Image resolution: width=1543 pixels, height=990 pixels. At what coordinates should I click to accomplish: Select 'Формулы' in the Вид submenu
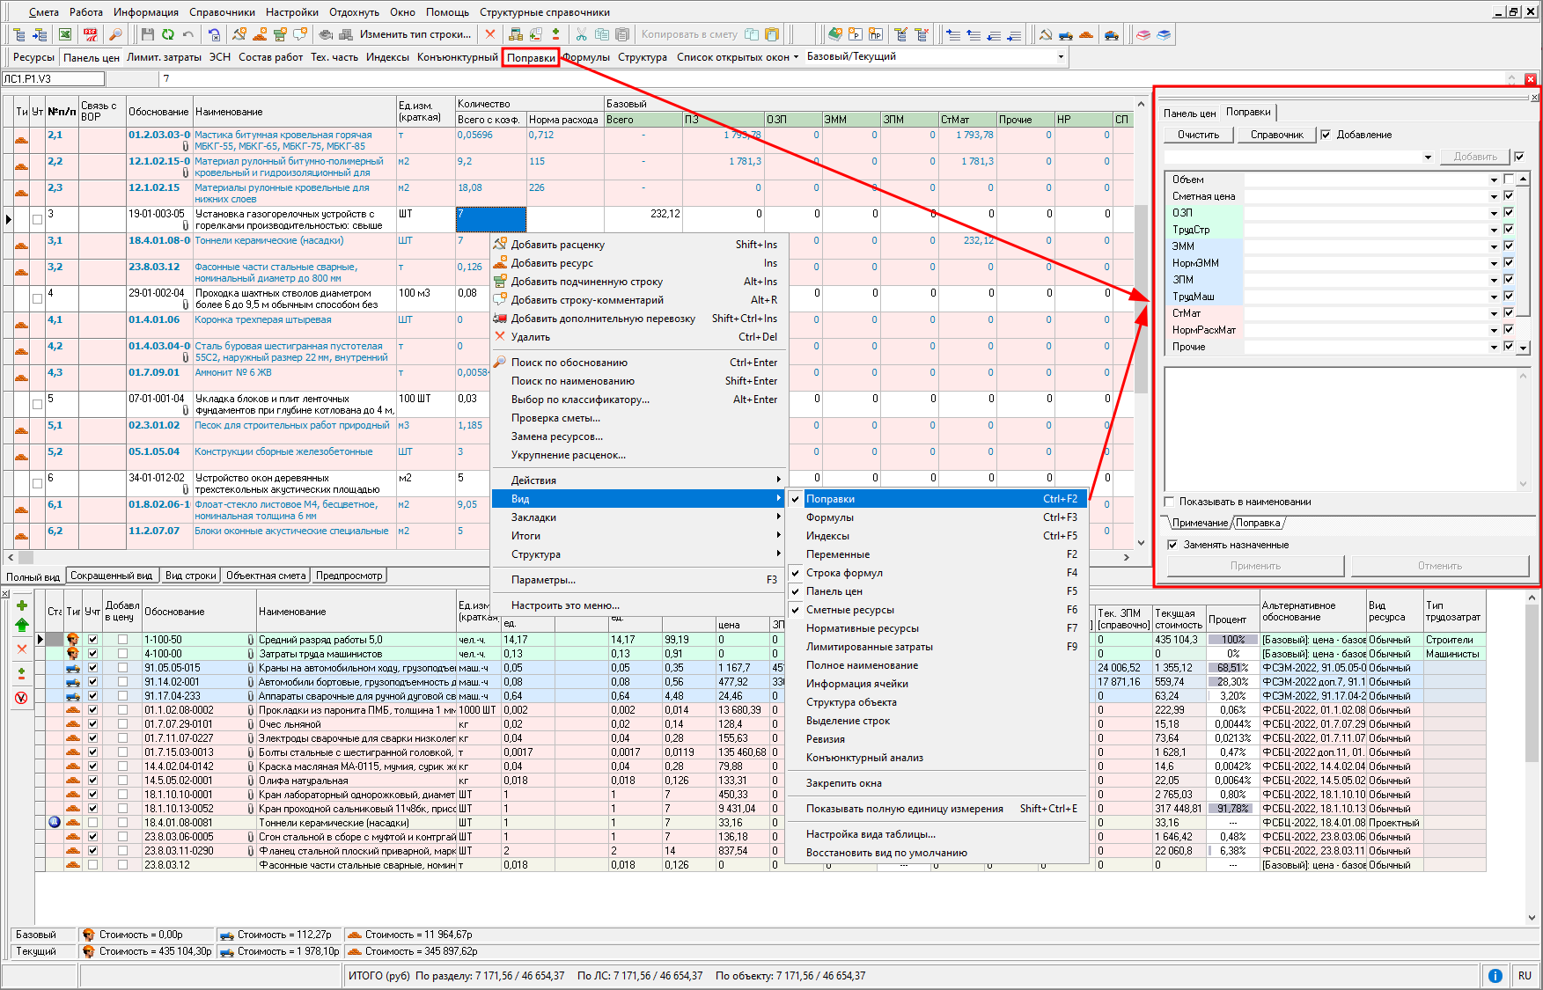click(x=830, y=517)
